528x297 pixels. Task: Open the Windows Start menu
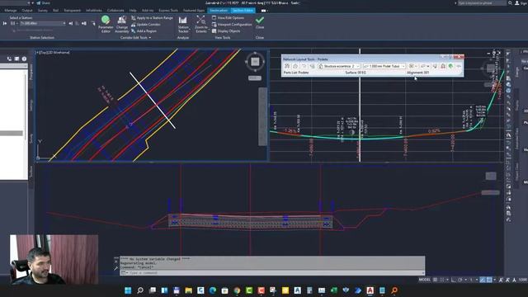pos(128,290)
